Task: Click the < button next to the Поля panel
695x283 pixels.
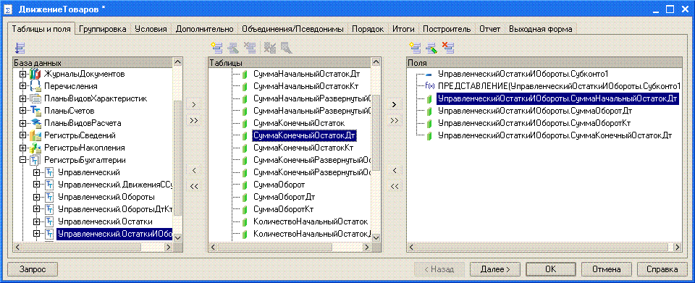Action: pyautogui.click(x=394, y=171)
